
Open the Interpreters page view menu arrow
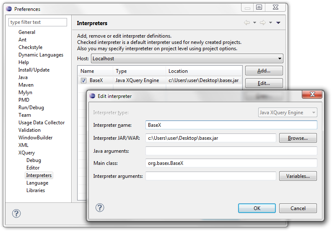coord(278,23)
